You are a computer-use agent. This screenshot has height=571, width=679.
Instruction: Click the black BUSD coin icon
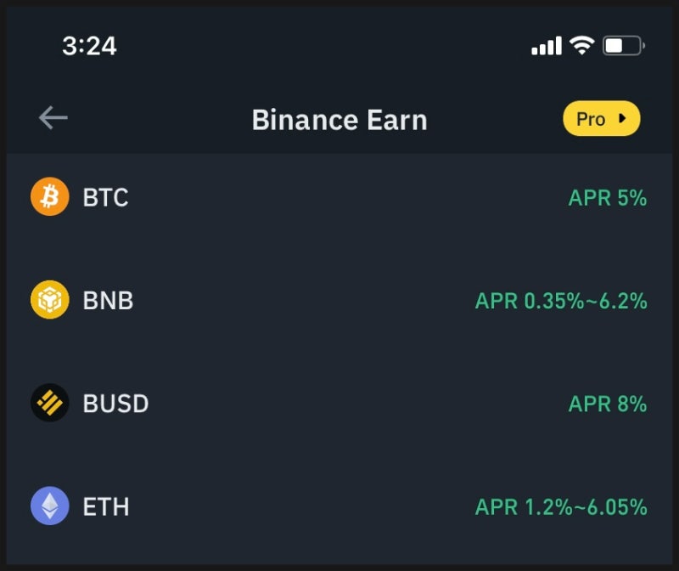(x=50, y=403)
